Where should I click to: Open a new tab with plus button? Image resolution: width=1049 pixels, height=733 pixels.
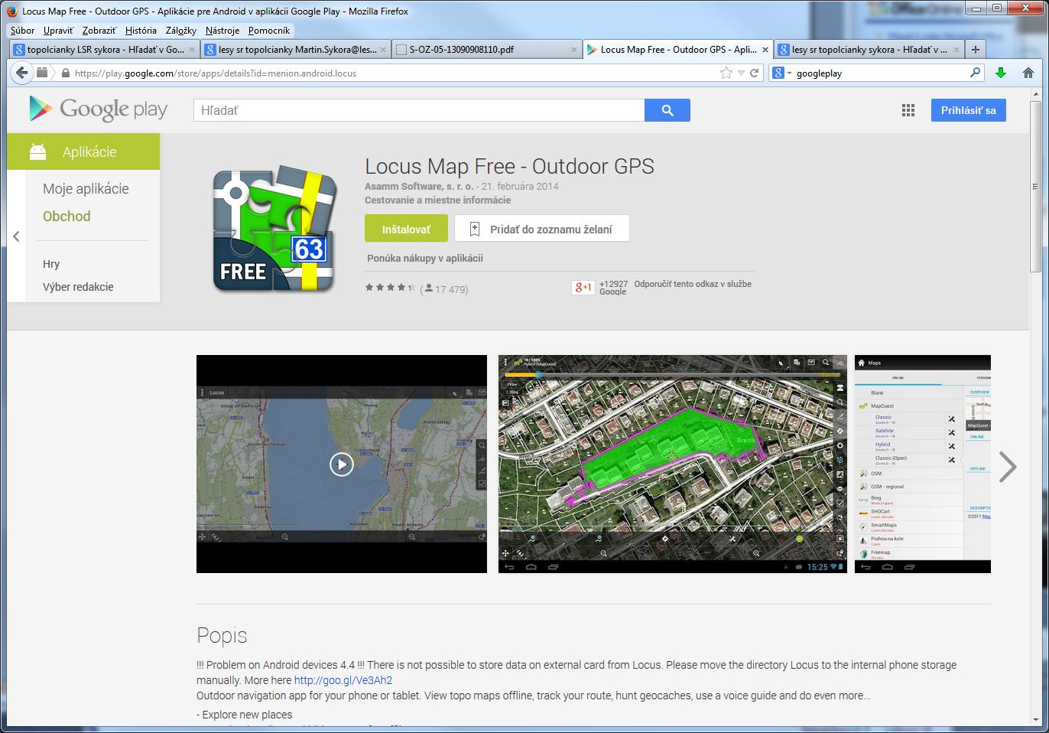click(x=975, y=49)
